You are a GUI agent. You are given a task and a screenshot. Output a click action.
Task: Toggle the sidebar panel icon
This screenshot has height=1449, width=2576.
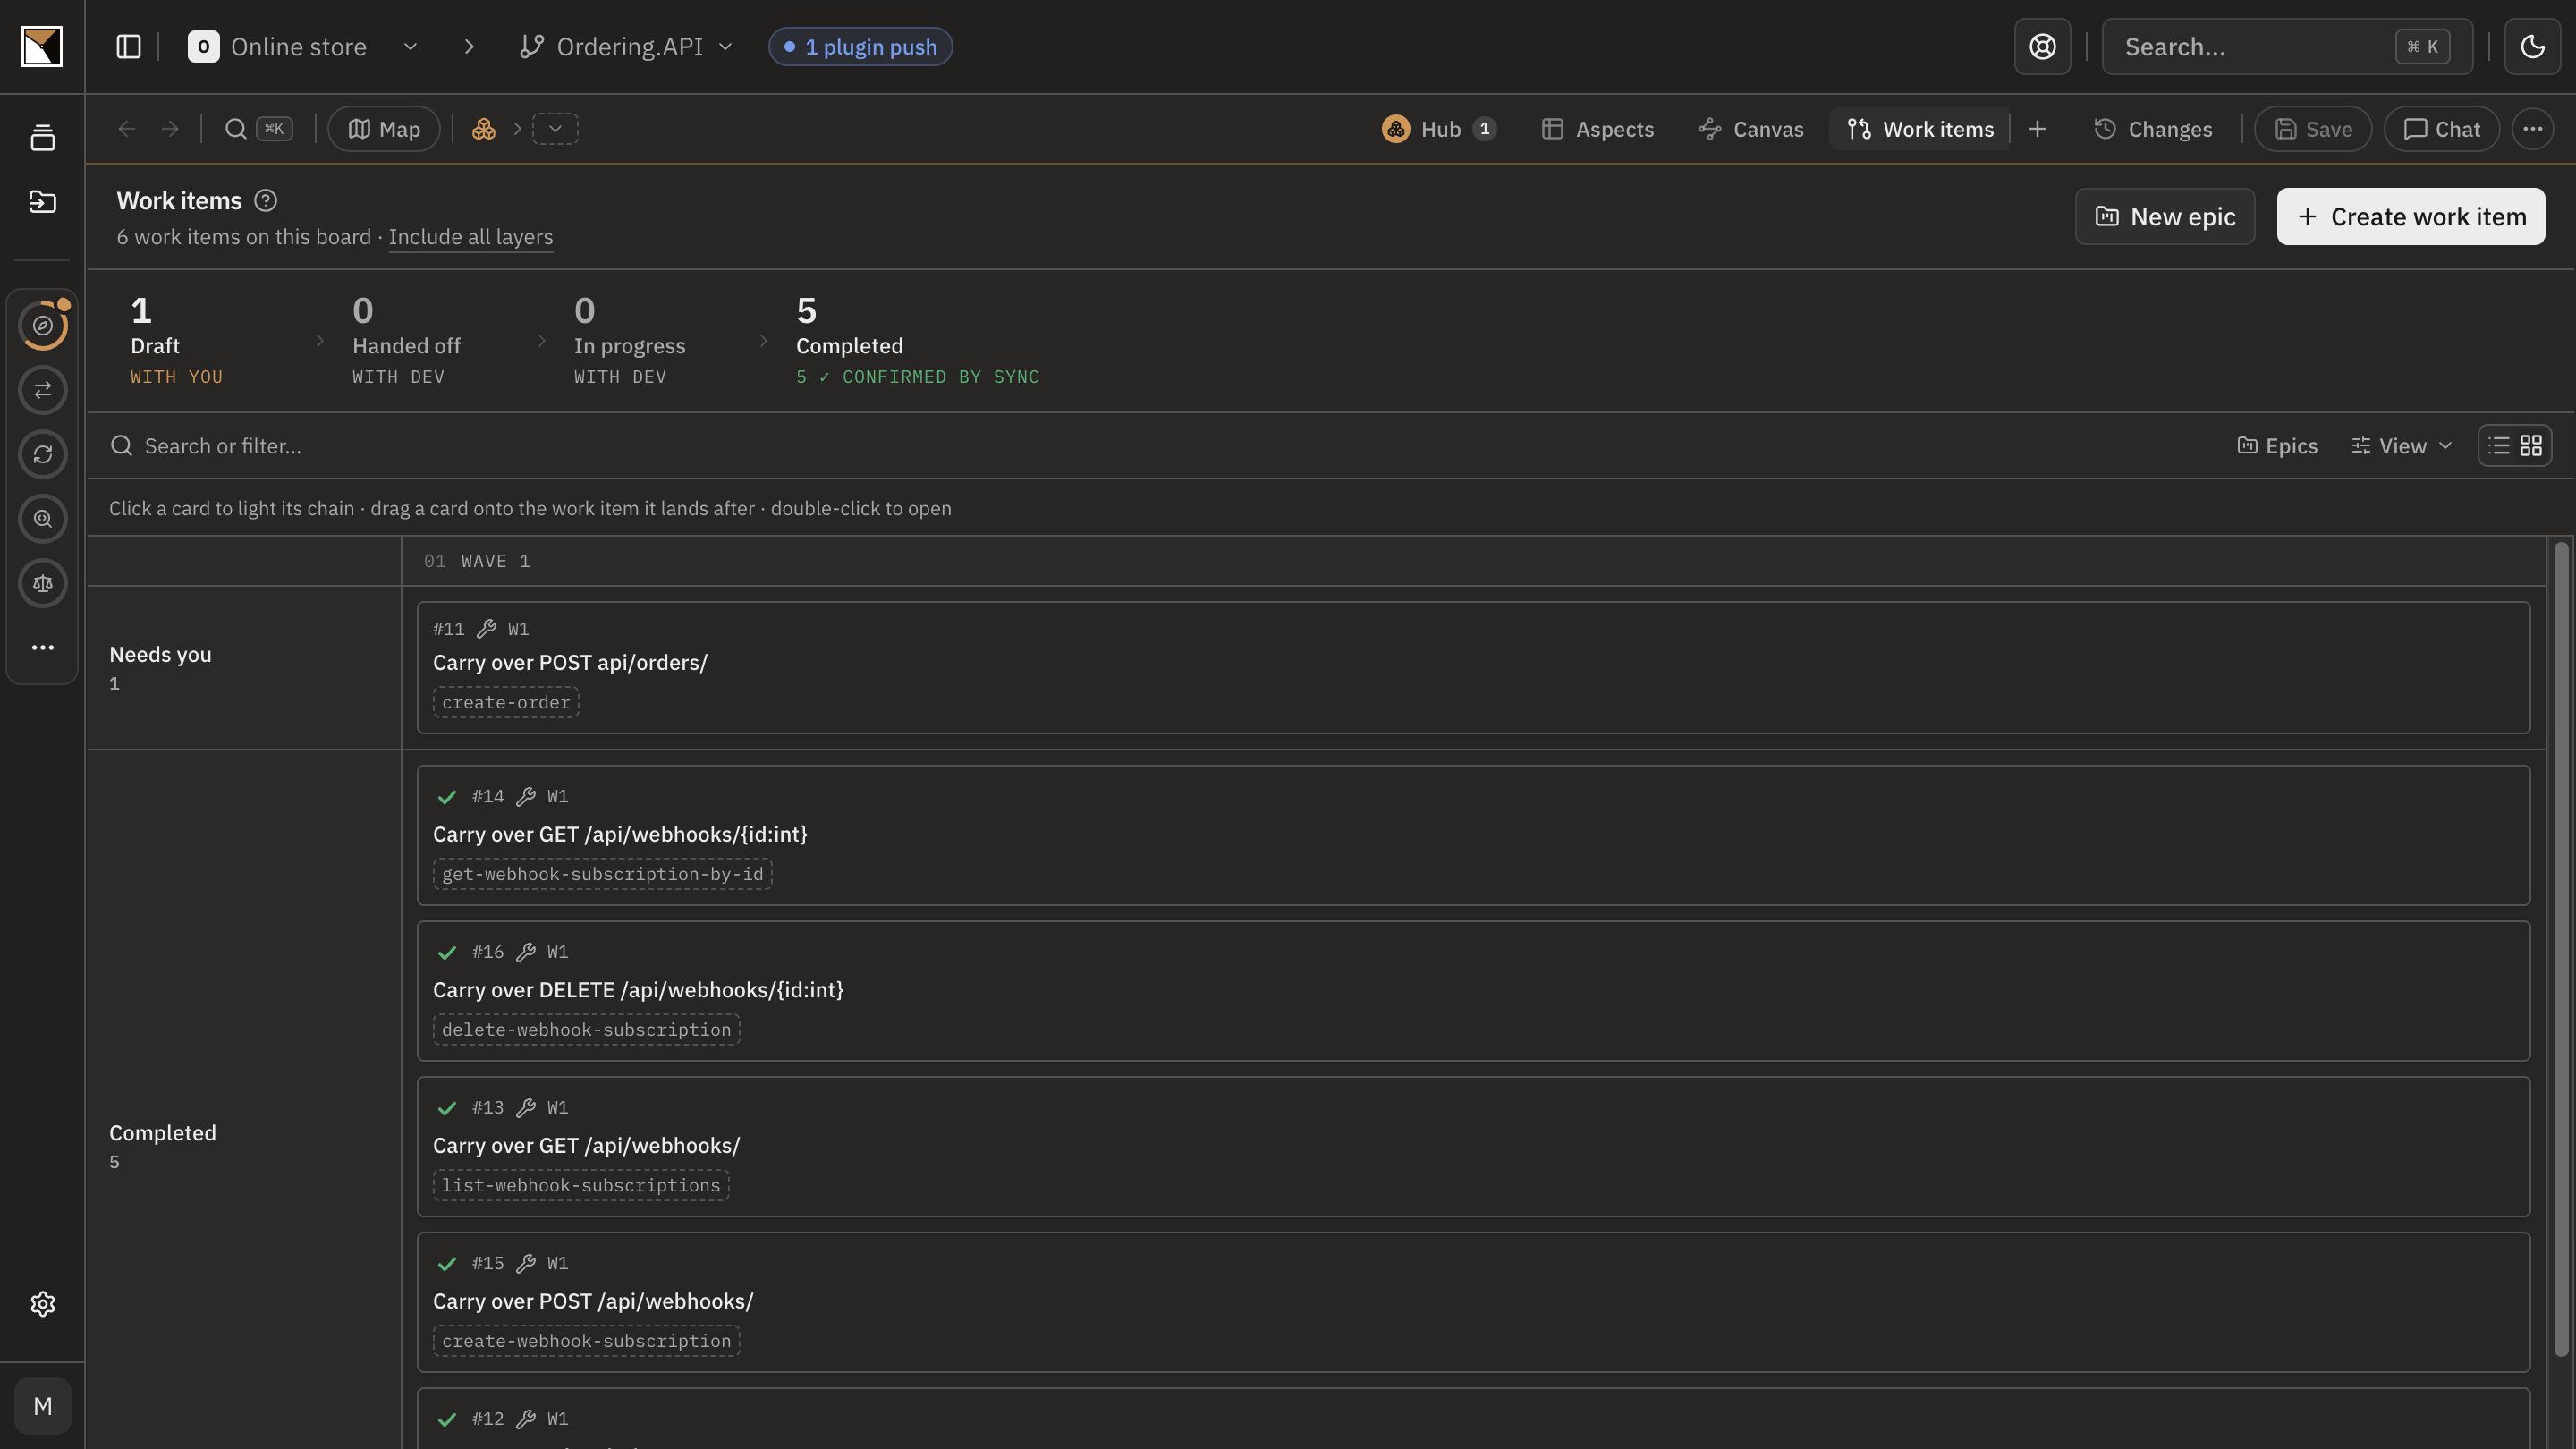[128, 47]
